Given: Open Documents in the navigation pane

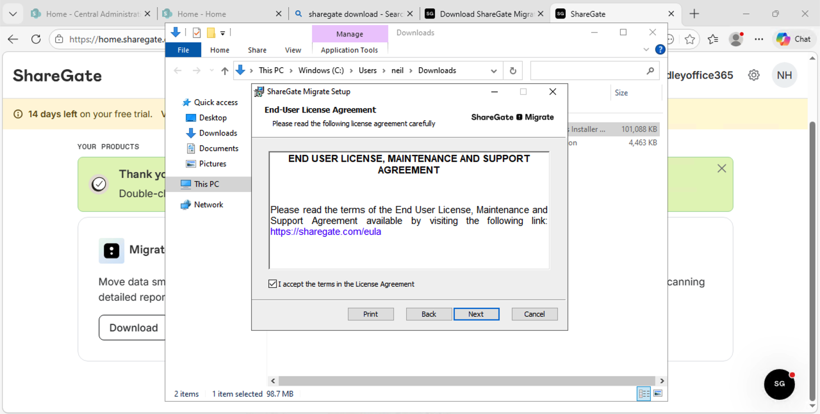Looking at the screenshot, I should [218, 148].
